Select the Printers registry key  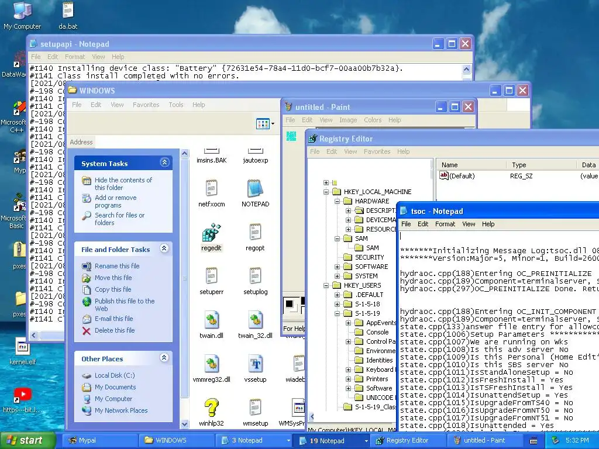[x=377, y=379]
